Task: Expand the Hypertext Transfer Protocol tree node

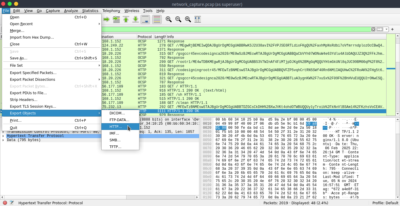Action: tap(3, 136)
